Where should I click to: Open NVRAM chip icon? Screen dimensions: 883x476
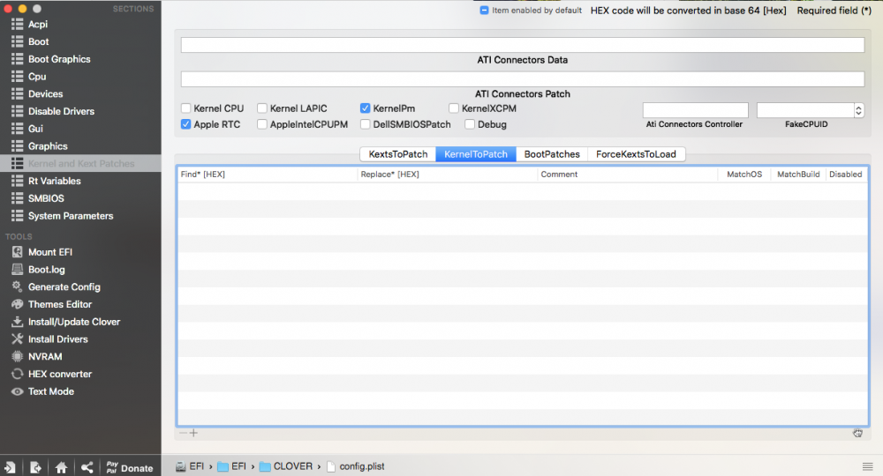click(18, 356)
